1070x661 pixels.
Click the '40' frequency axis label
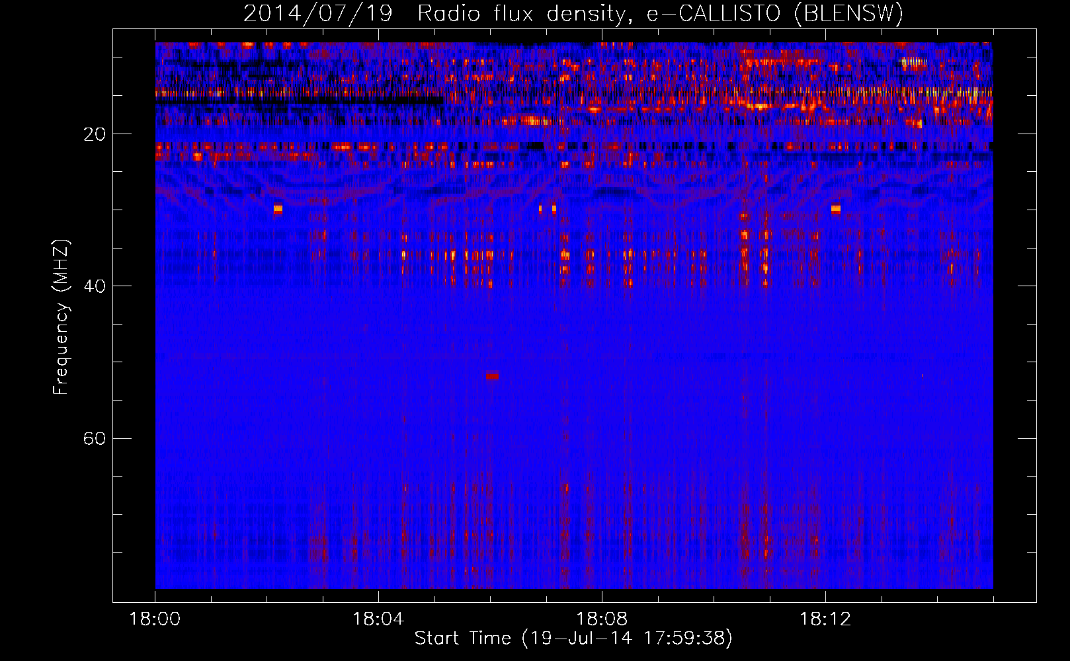95,286
